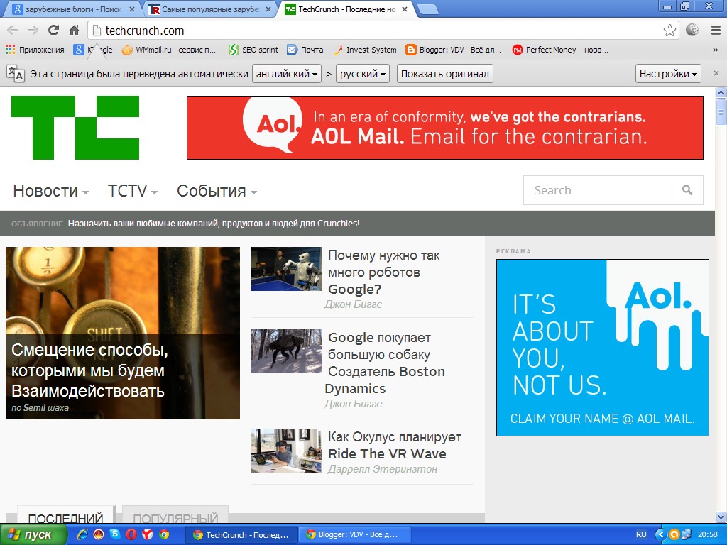The height and width of the screenshot is (545, 727).
Task: Go to browser home page icon
Action: point(74,31)
